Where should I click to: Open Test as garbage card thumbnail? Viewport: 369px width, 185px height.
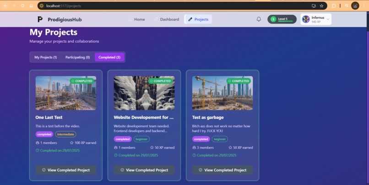222,93
